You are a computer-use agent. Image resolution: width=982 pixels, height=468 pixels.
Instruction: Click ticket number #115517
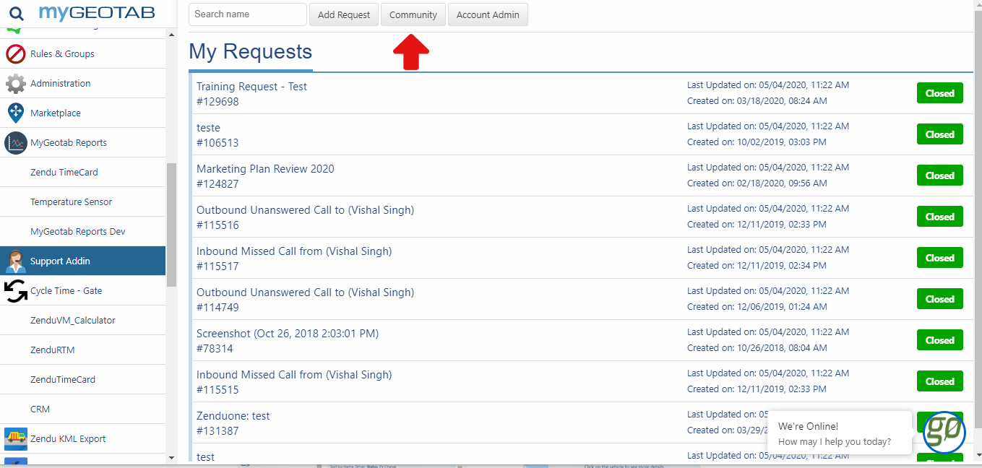click(217, 266)
